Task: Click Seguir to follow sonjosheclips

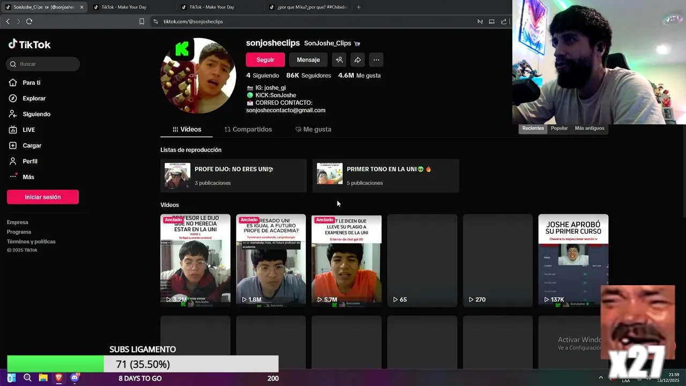Action: (265, 60)
